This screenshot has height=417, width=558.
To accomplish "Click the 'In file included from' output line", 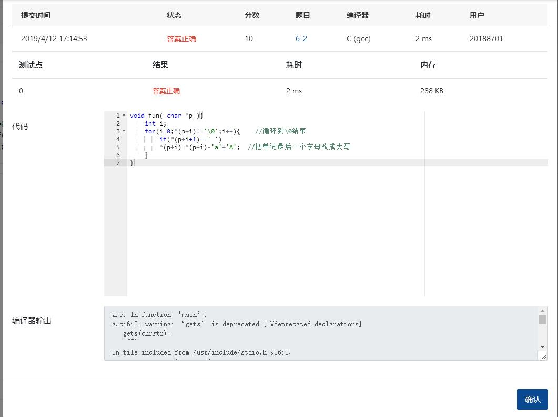I will (201, 352).
